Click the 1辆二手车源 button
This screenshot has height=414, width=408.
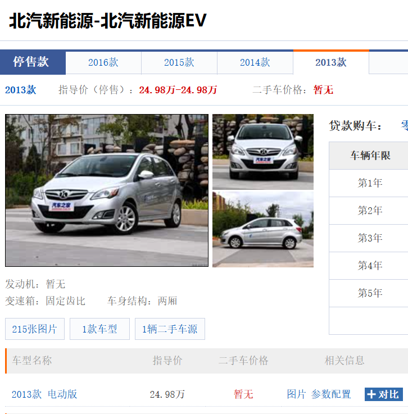coord(170,329)
